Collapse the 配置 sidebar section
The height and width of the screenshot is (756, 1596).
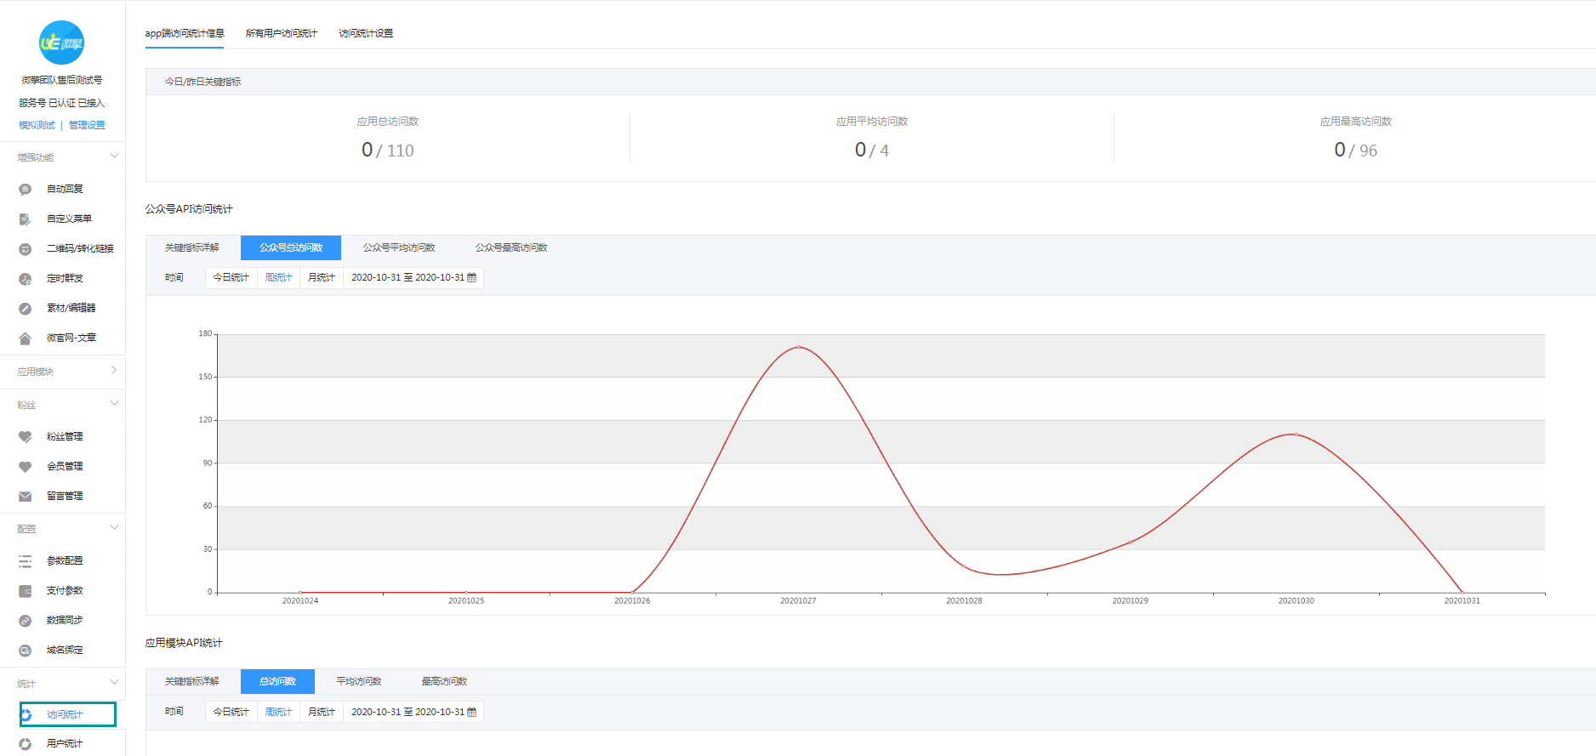click(x=114, y=528)
